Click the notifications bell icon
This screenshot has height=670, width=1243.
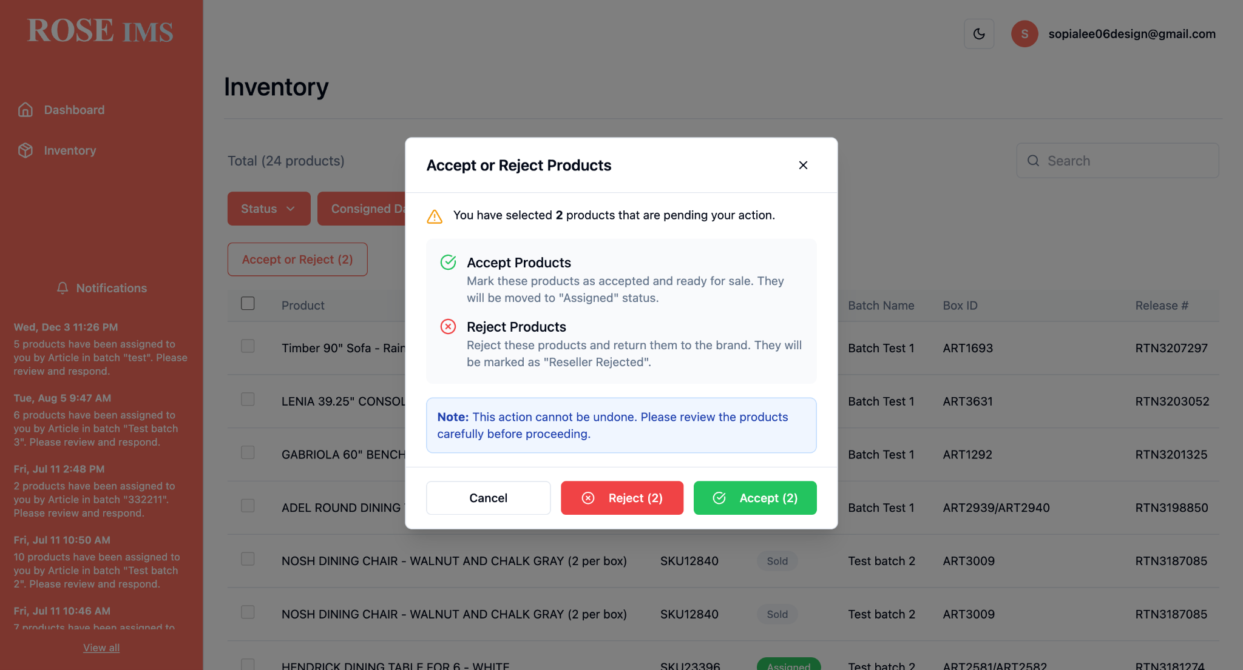pos(63,288)
